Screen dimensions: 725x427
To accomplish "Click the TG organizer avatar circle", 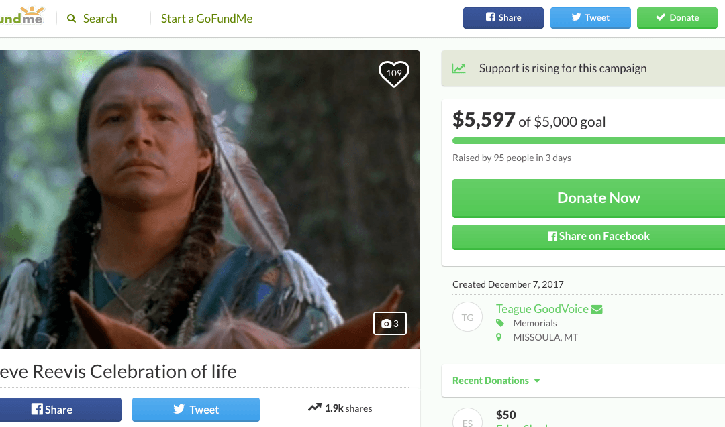I will pos(468,318).
